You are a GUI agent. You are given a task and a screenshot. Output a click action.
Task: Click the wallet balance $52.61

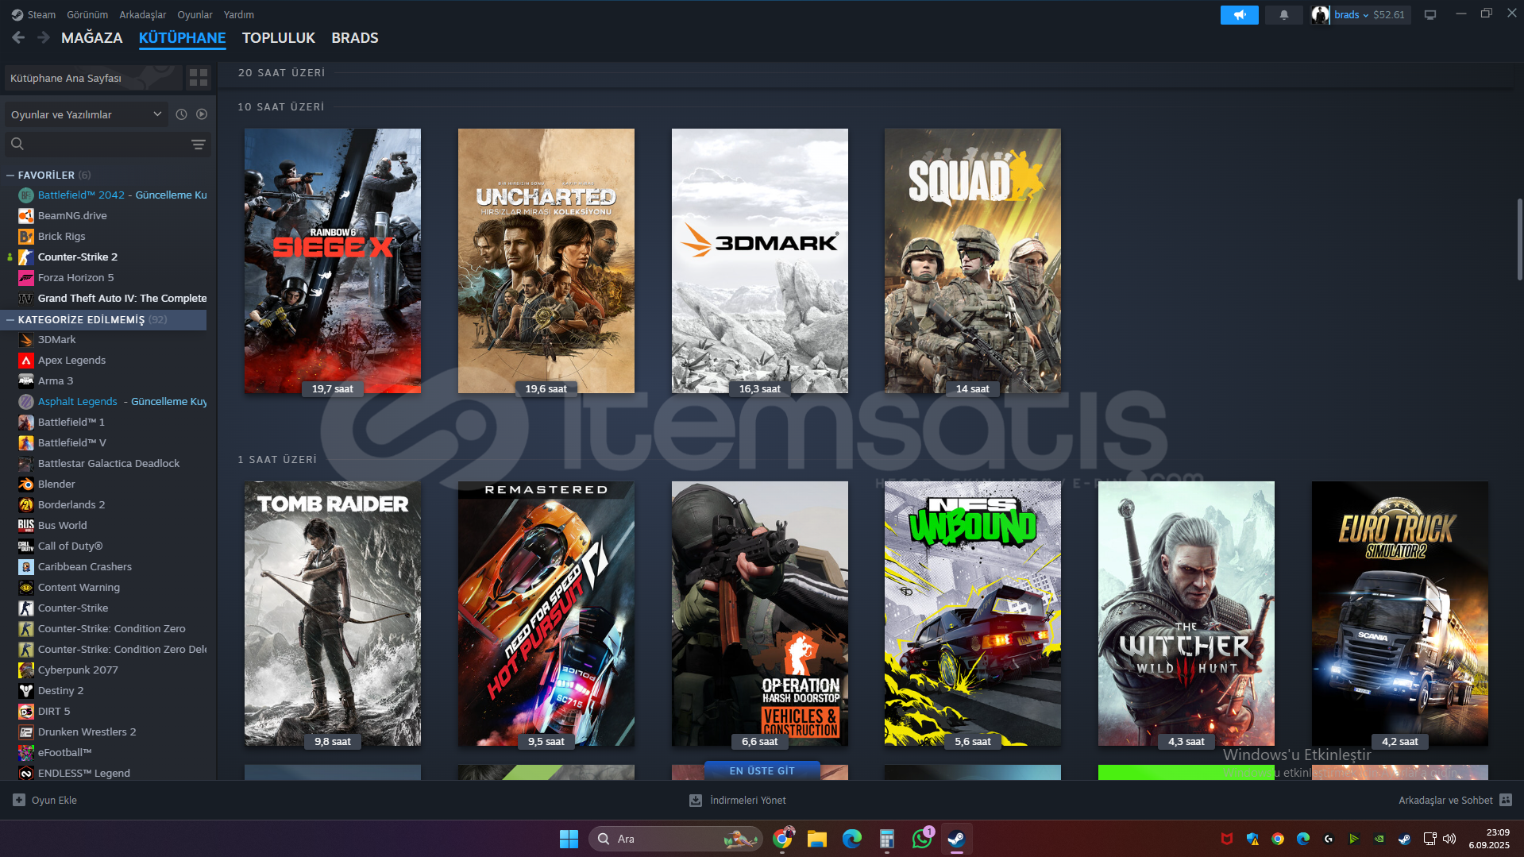1389,14
